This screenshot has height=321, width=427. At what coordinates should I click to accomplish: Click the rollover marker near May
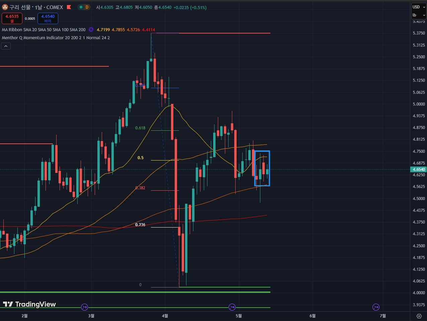[x=232, y=307]
